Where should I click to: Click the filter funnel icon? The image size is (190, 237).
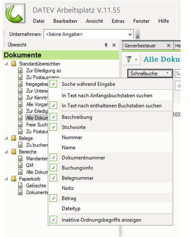pyautogui.click(x=128, y=59)
